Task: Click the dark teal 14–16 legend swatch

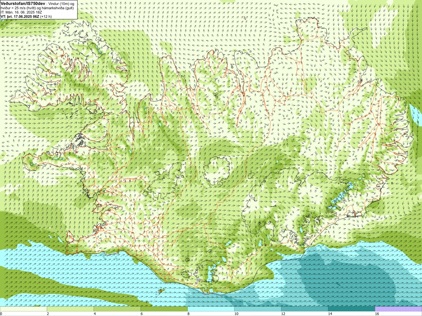Action: (x=352, y=309)
